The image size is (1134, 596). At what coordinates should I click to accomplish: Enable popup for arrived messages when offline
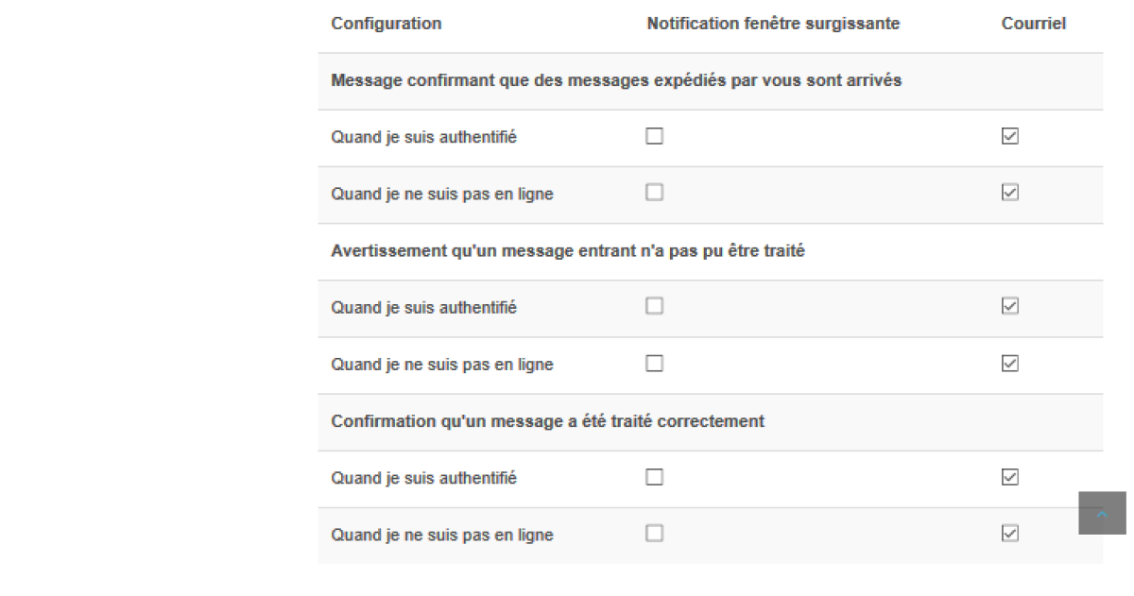coord(654,193)
